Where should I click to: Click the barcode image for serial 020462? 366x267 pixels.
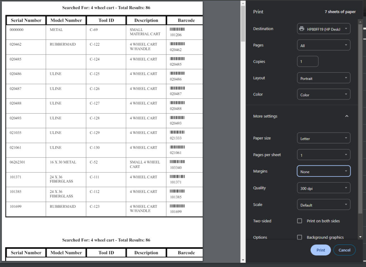tap(177, 43)
